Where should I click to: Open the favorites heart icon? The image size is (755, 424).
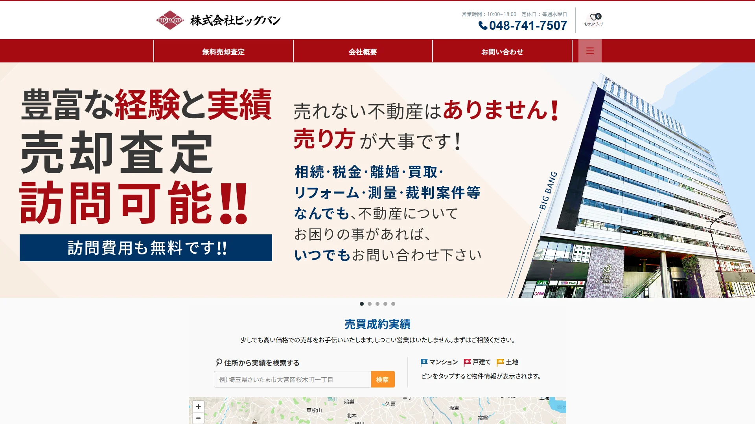pyautogui.click(x=593, y=17)
